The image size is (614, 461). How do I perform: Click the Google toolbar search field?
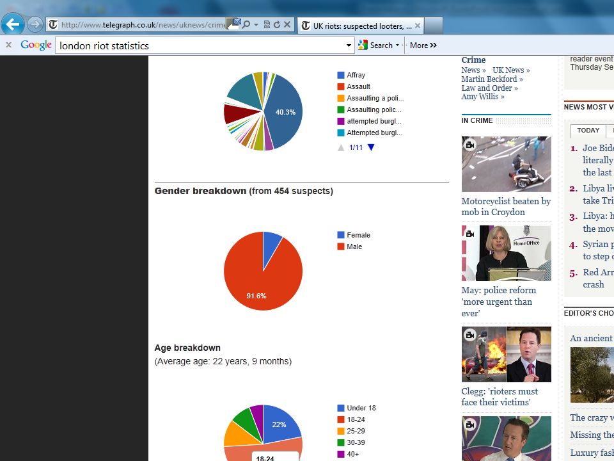click(200, 45)
